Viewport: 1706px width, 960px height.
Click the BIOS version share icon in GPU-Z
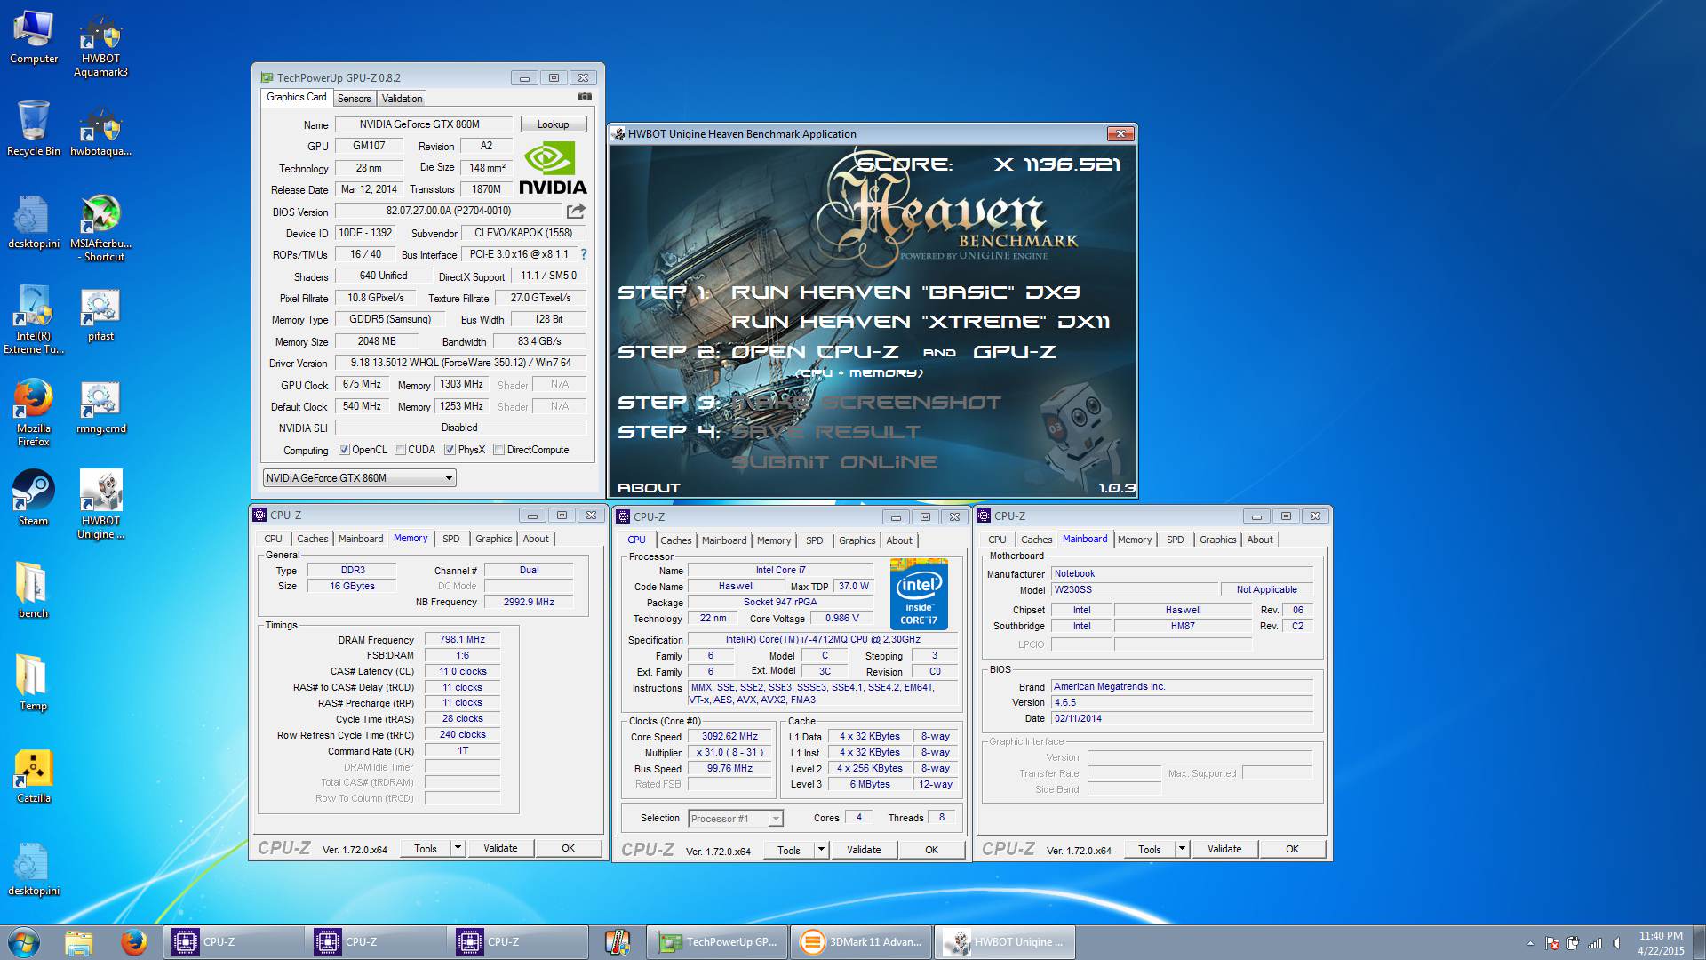point(576,211)
